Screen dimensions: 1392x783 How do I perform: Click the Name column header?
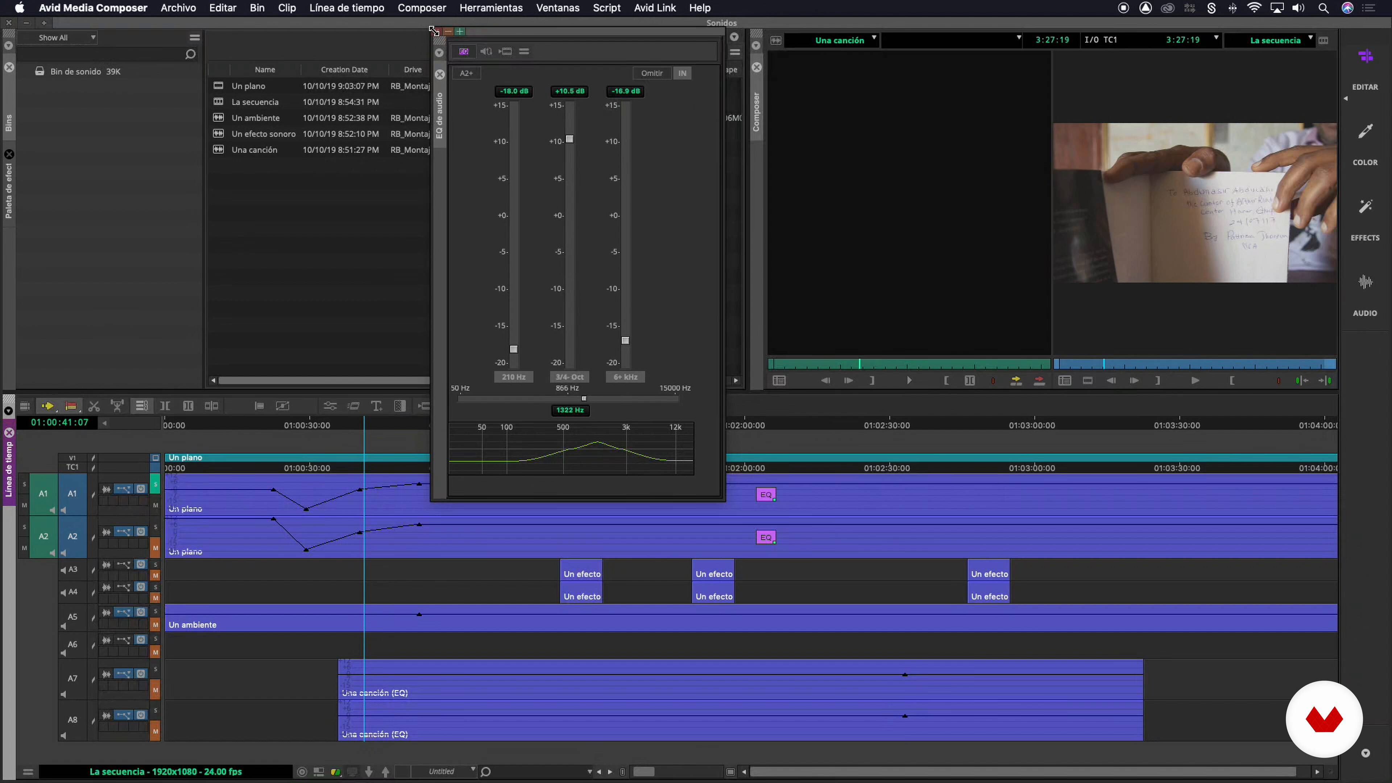265,70
